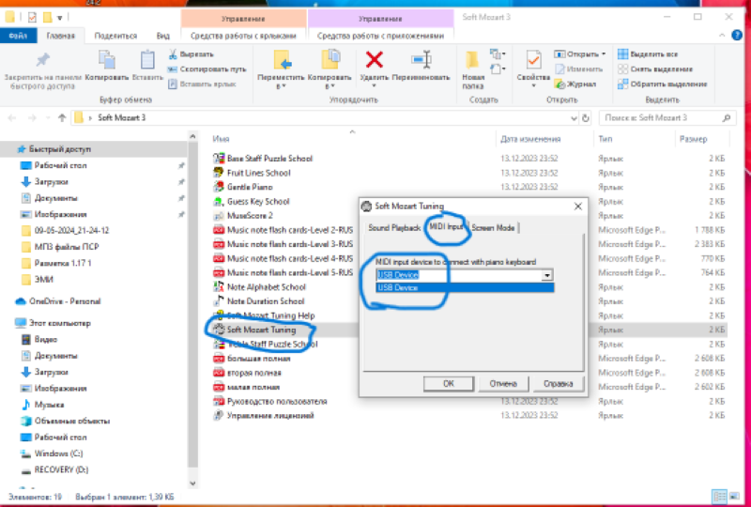Click the Up arrow navigation button

(61, 117)
